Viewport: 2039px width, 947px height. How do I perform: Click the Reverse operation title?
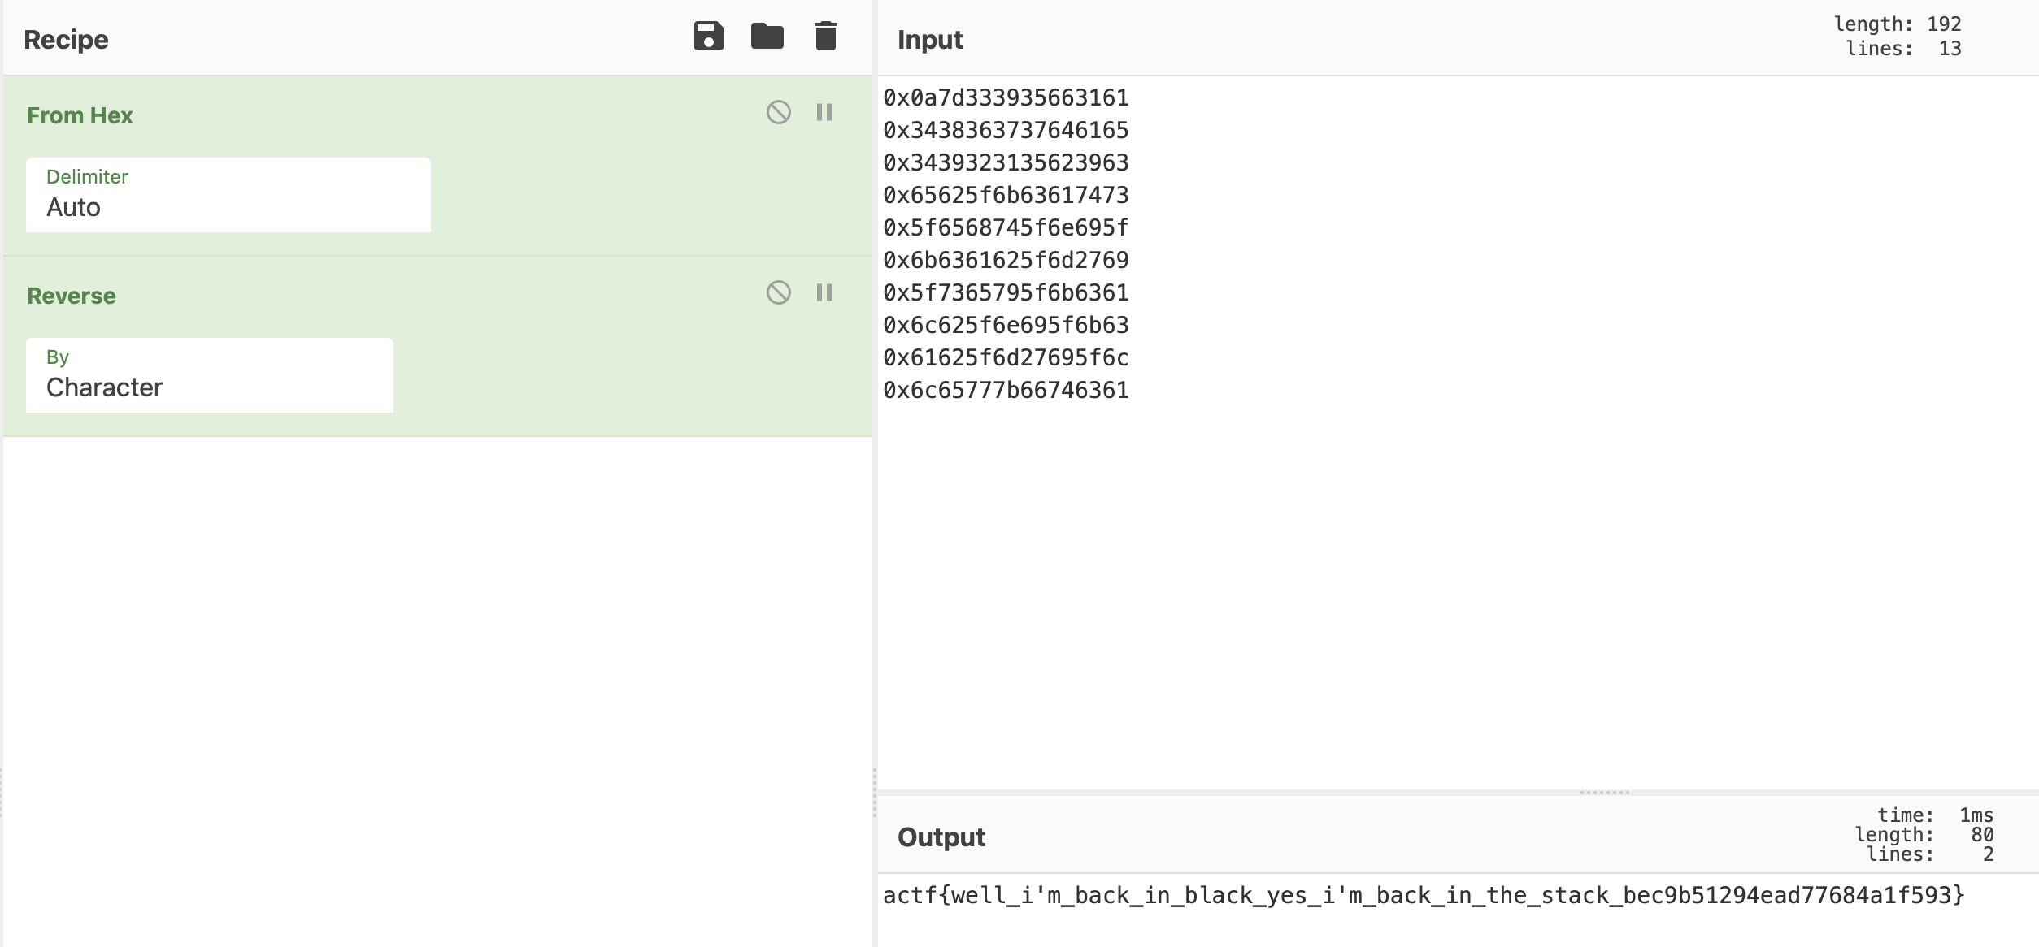[x=72, y=296]
